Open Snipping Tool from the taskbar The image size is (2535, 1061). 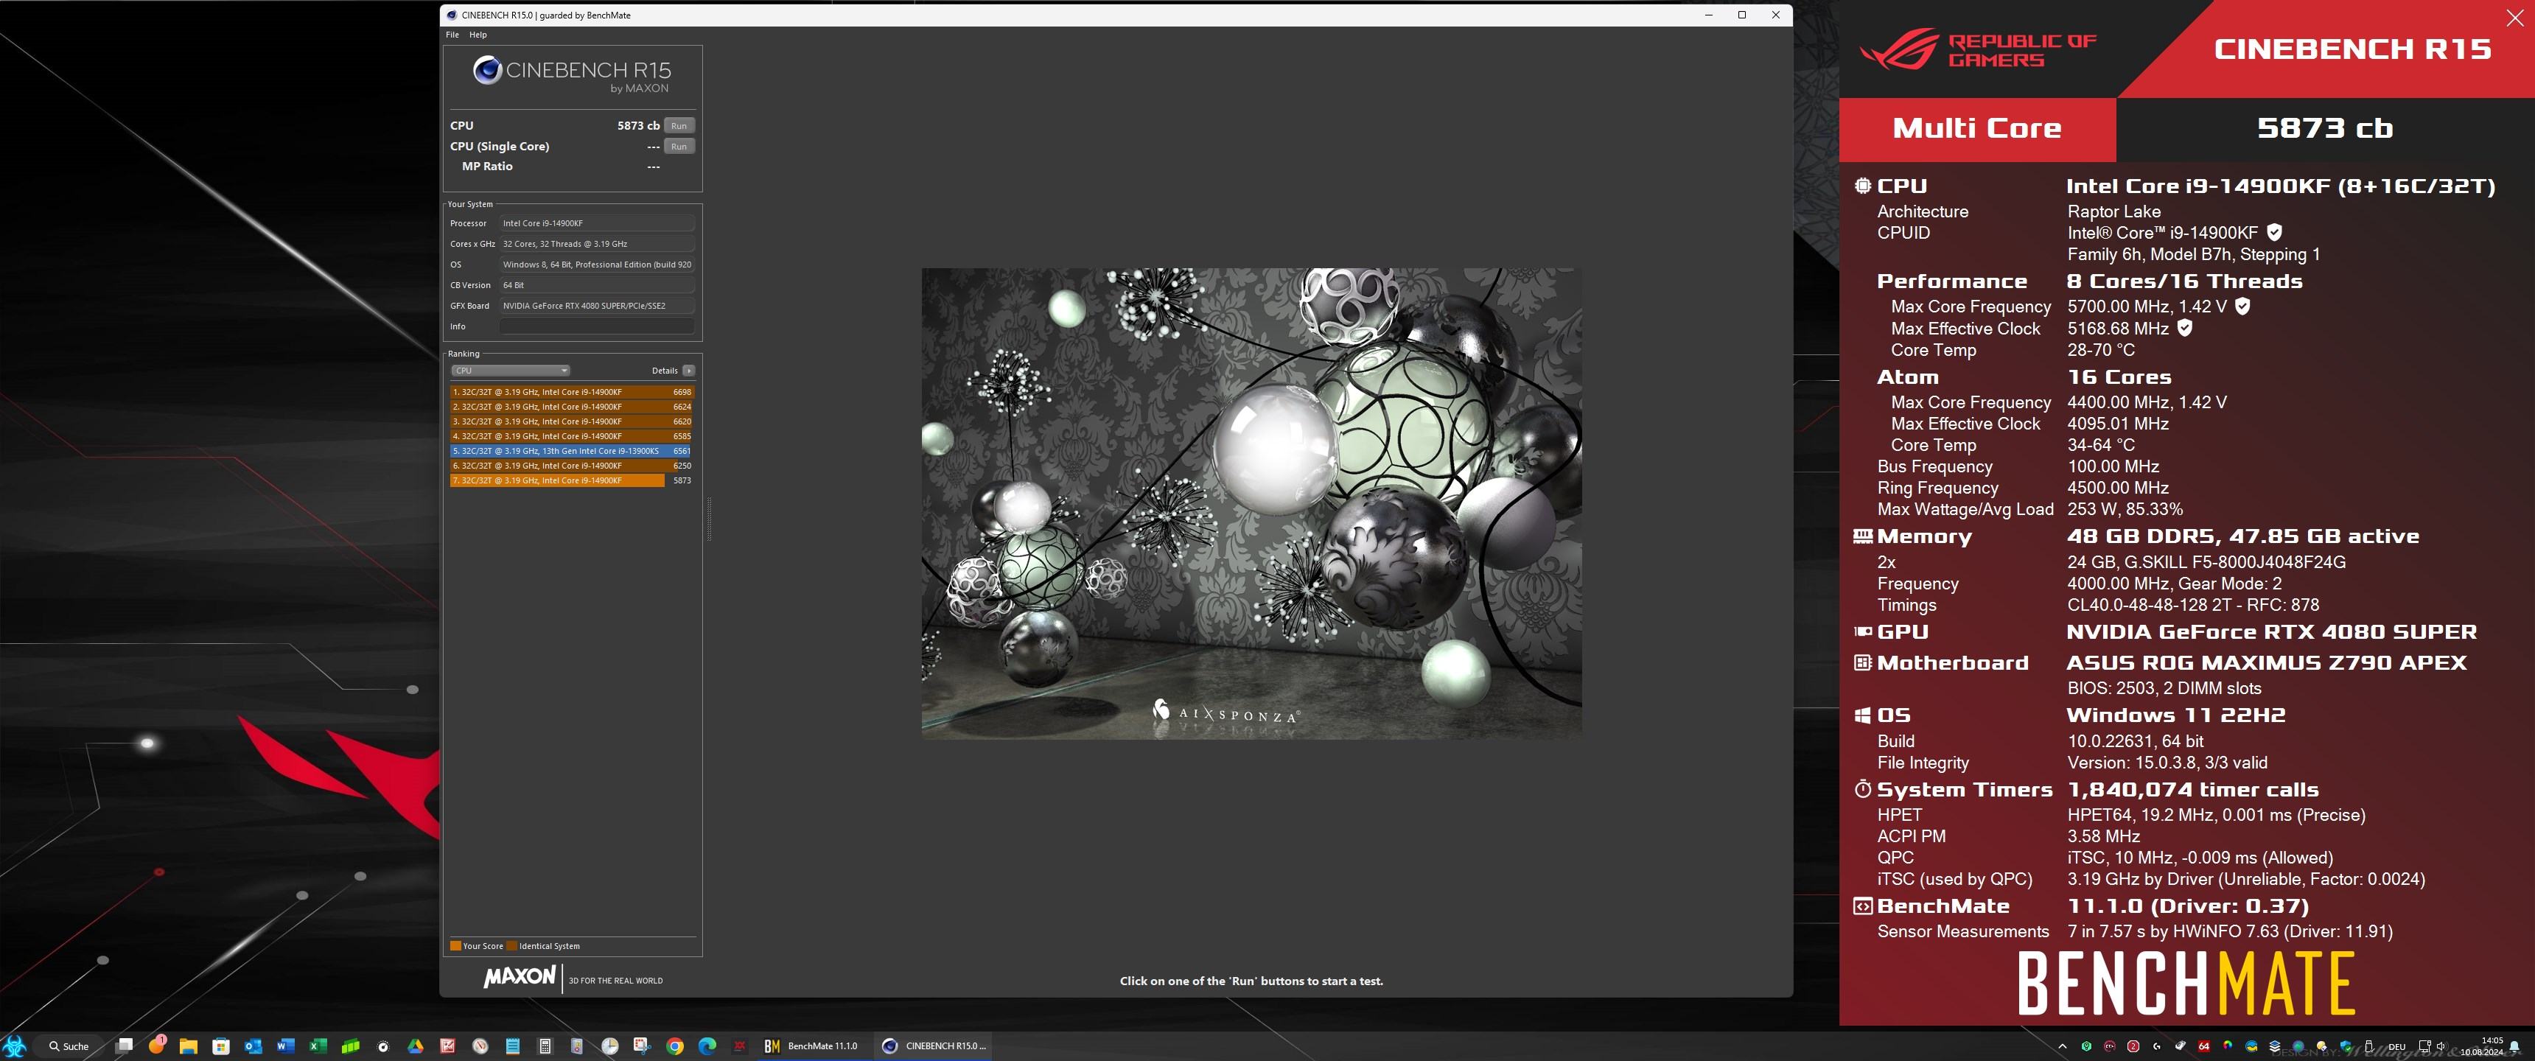point(642,1046)
